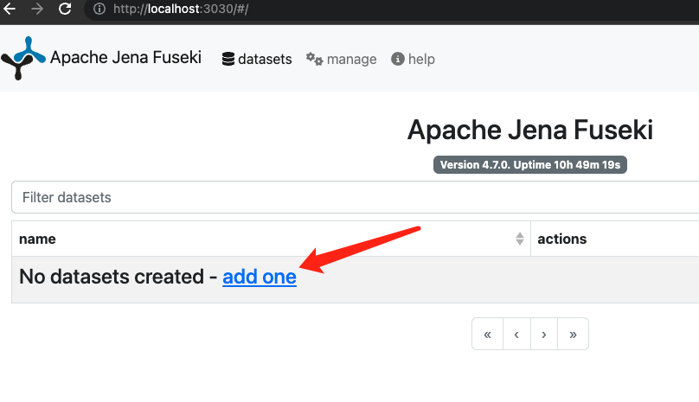The image size is (699, 402).
Task: Follow the "add one" link
Action: pyautogui.click(x=260, y=278)
